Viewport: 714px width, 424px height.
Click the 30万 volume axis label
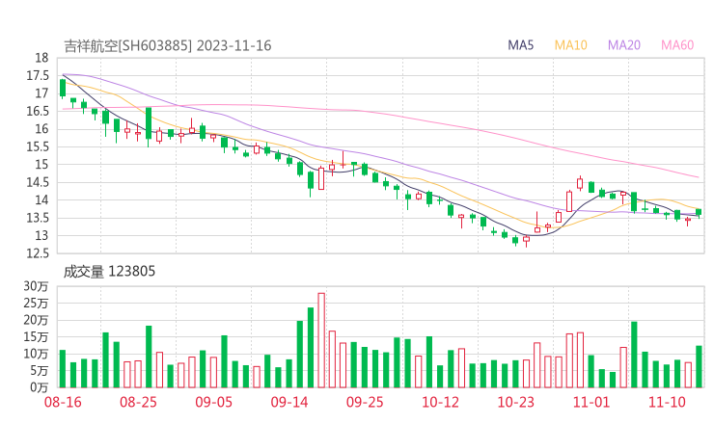tap(36, 286)
